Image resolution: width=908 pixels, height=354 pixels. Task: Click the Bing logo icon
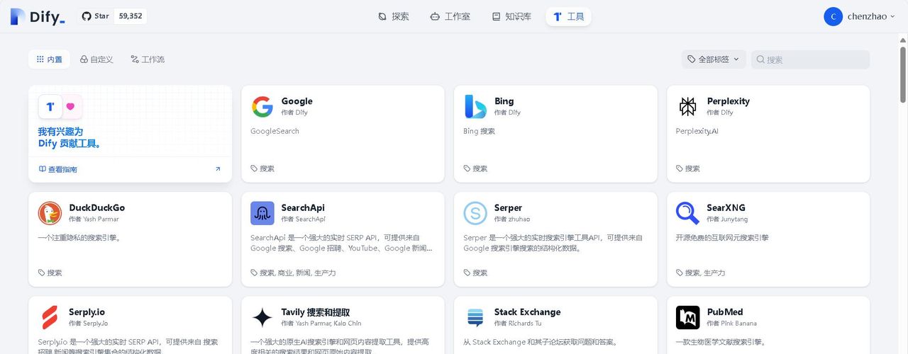point(475,106)
